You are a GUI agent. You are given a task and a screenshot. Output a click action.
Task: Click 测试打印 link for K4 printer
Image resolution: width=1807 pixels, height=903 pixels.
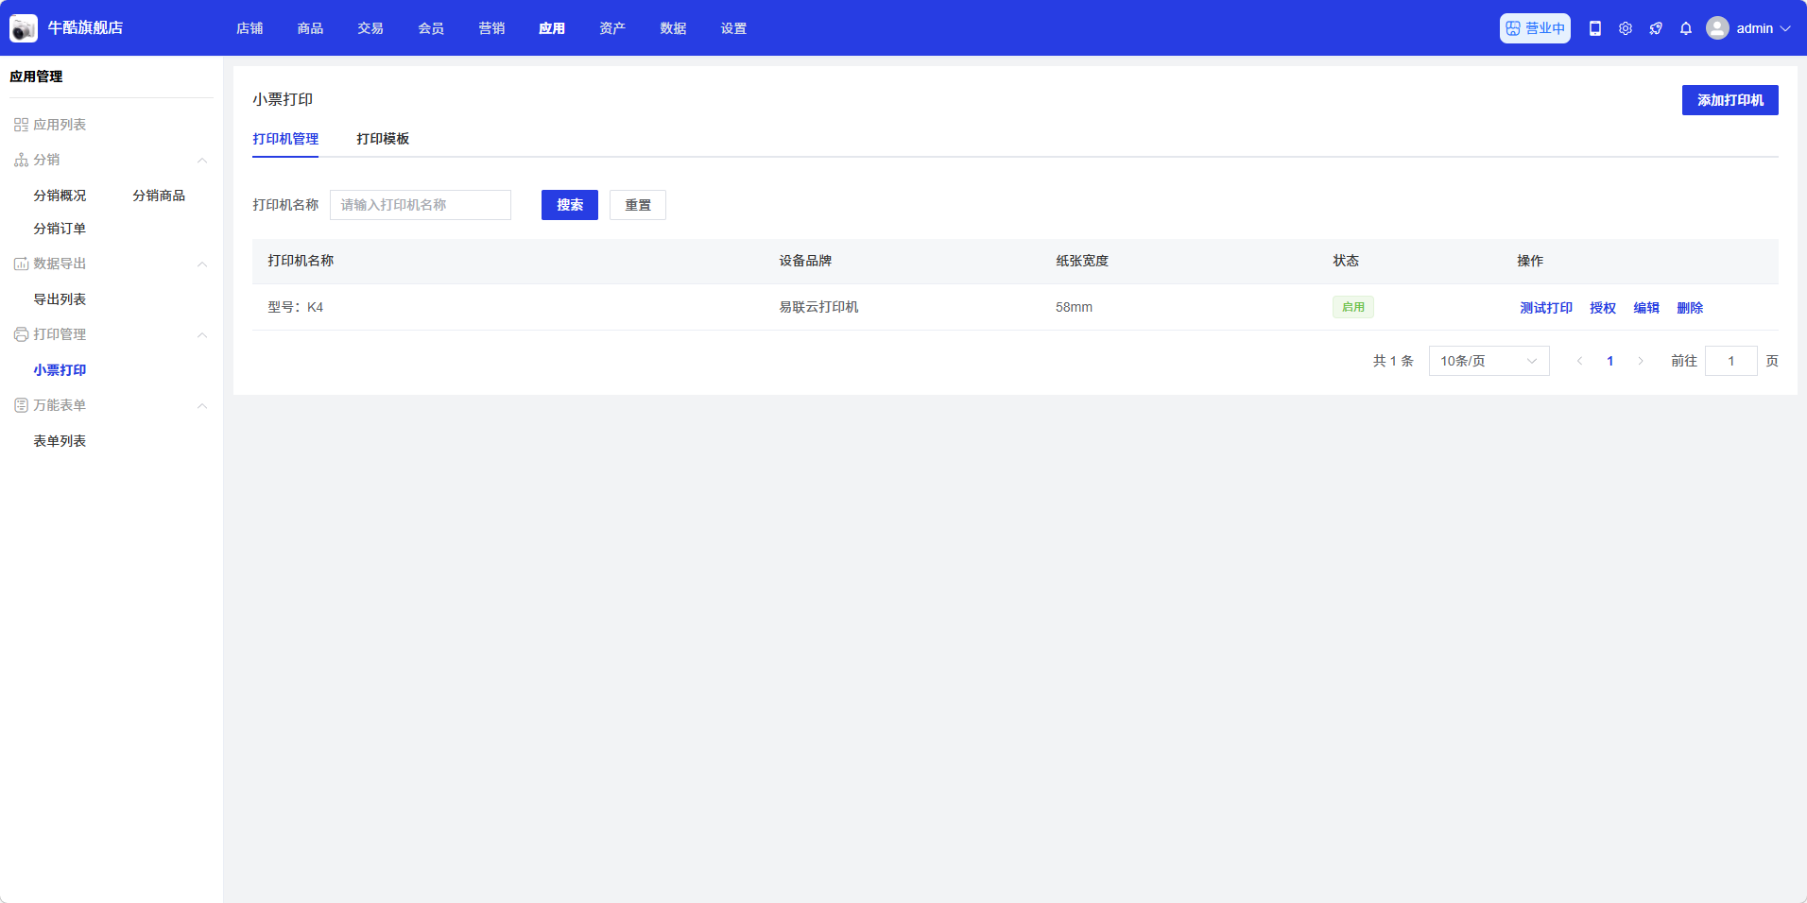1546,308
